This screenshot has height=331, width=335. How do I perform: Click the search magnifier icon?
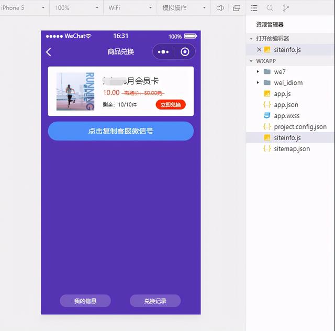[270, 8]
